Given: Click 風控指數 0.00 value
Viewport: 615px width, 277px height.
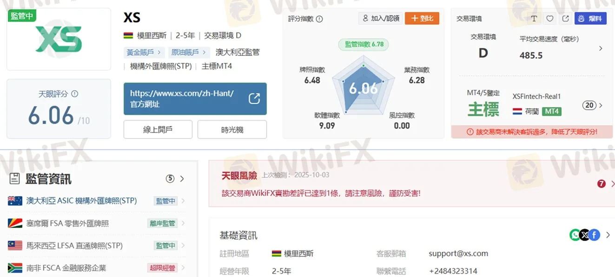Looking at the screenshot, I should [402, 125].
